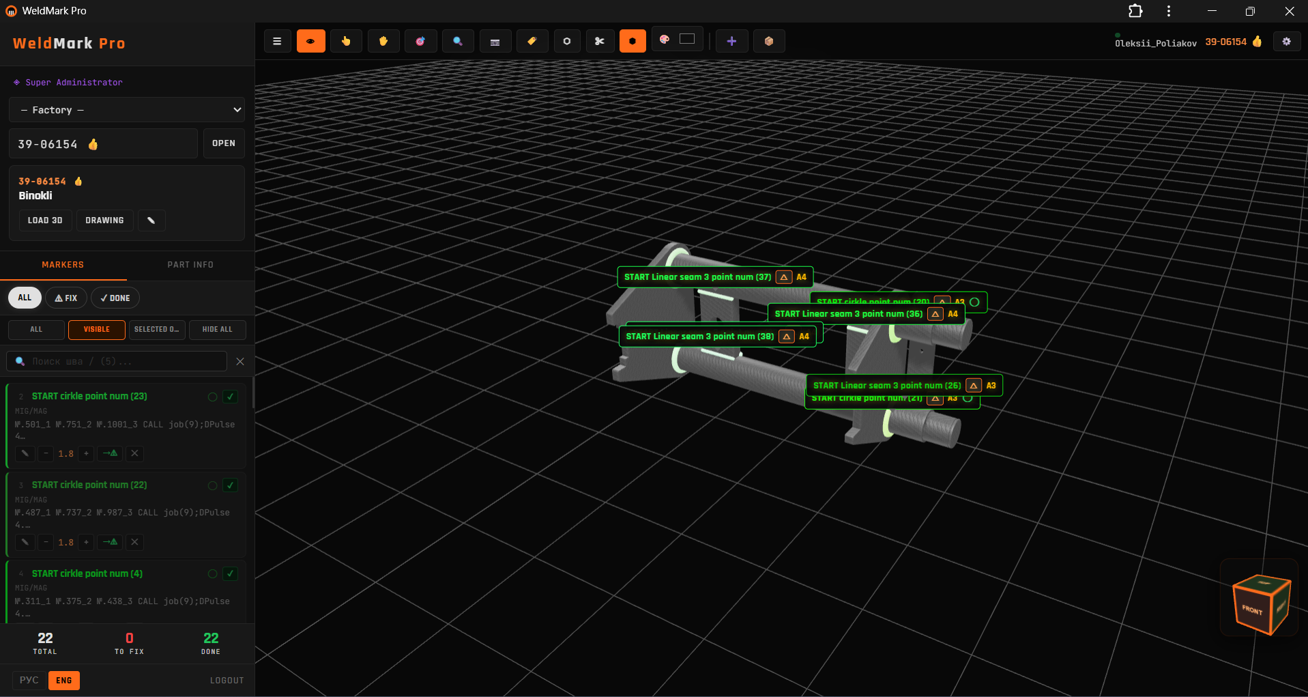The height and width of the screenshot is (697, 1308).
Task: Toggle the orange filled hexagon tool
Action: pyautogui.click(x=633, y=41)
